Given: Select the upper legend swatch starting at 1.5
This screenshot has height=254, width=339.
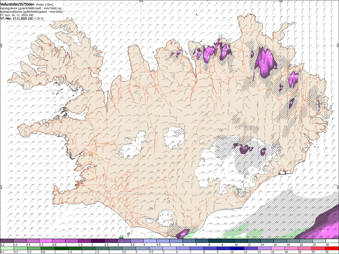Looking at the screenshot, I should [x=85, y=241].
